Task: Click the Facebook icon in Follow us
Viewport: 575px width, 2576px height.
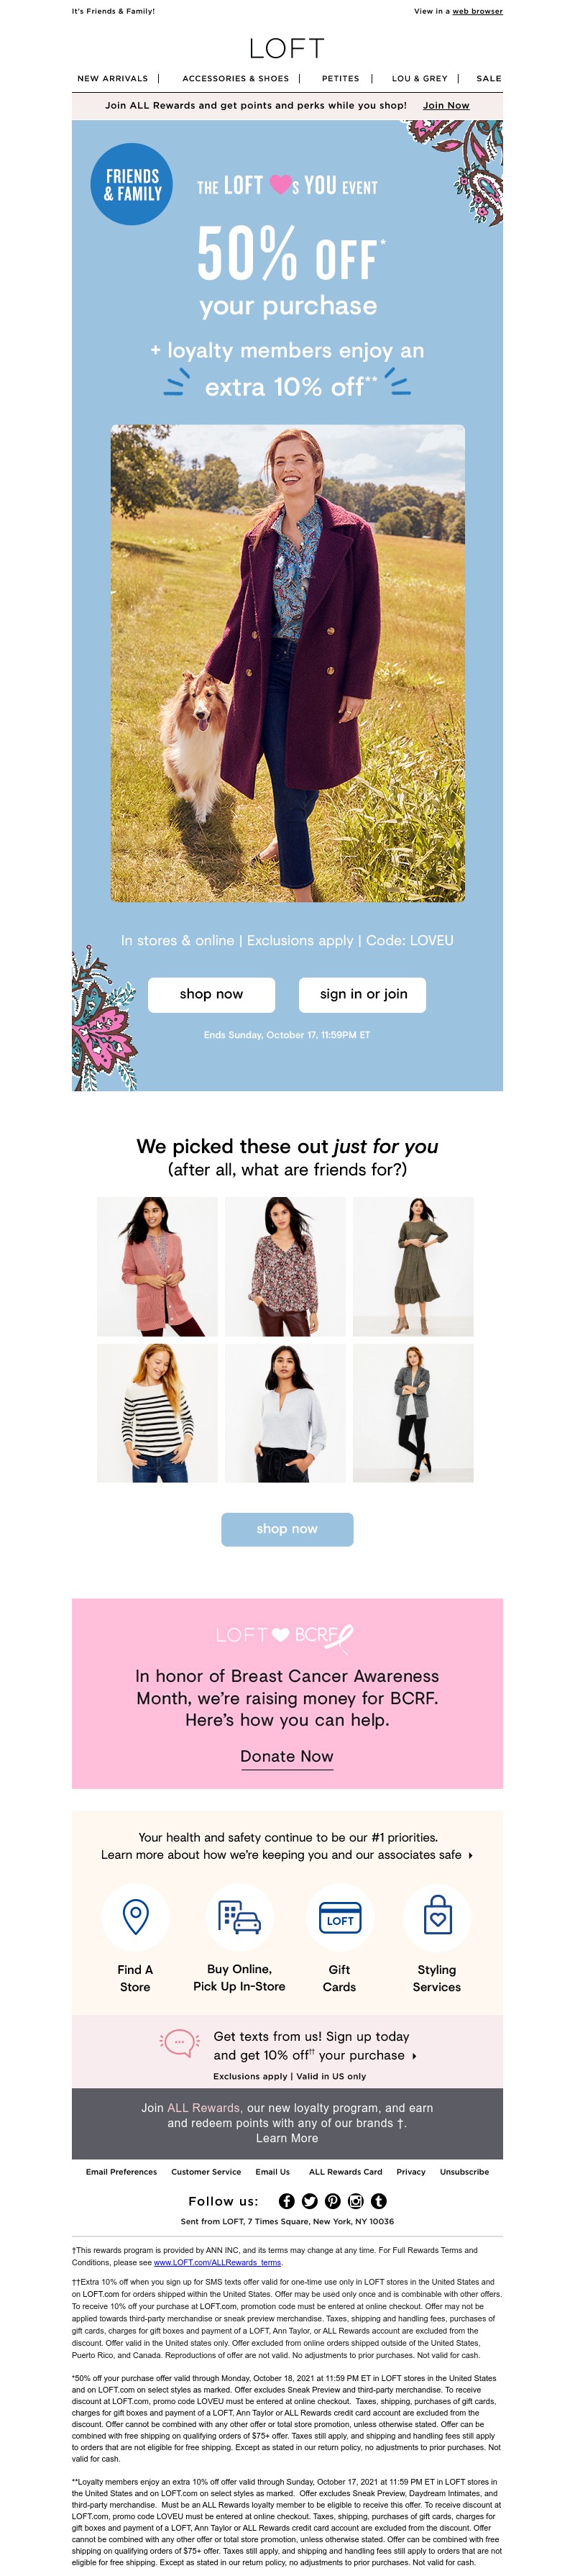Action: [286, 2201]
